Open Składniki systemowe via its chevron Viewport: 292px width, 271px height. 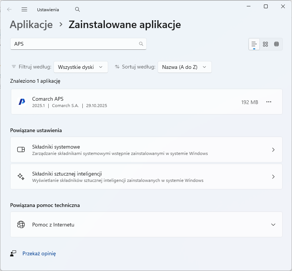273,150
